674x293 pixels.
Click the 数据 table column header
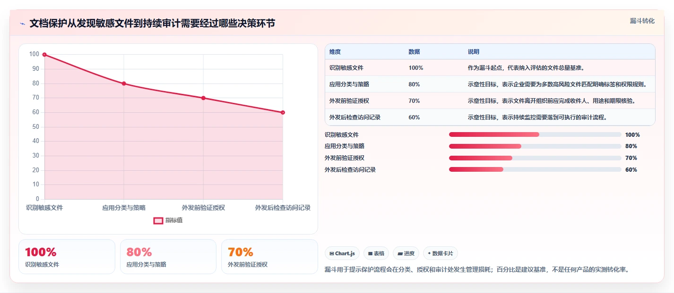[414, 52]
